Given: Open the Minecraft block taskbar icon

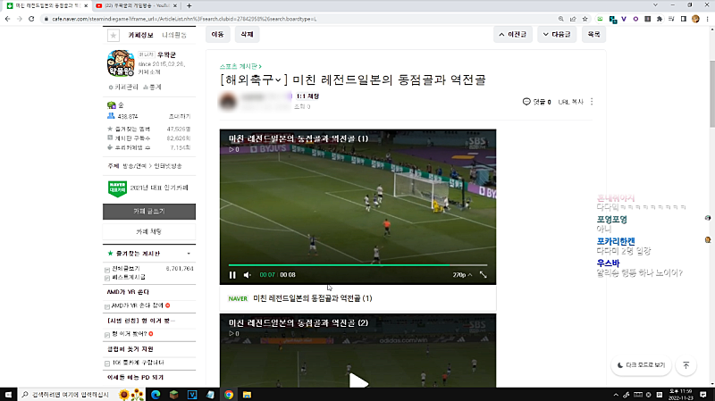Looking at the screenshot, I should click(173, 395).
